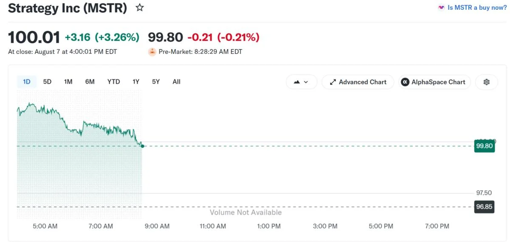Select the 6M chart range
Viewport: 510px width, 242px height.
pos(90,82)
